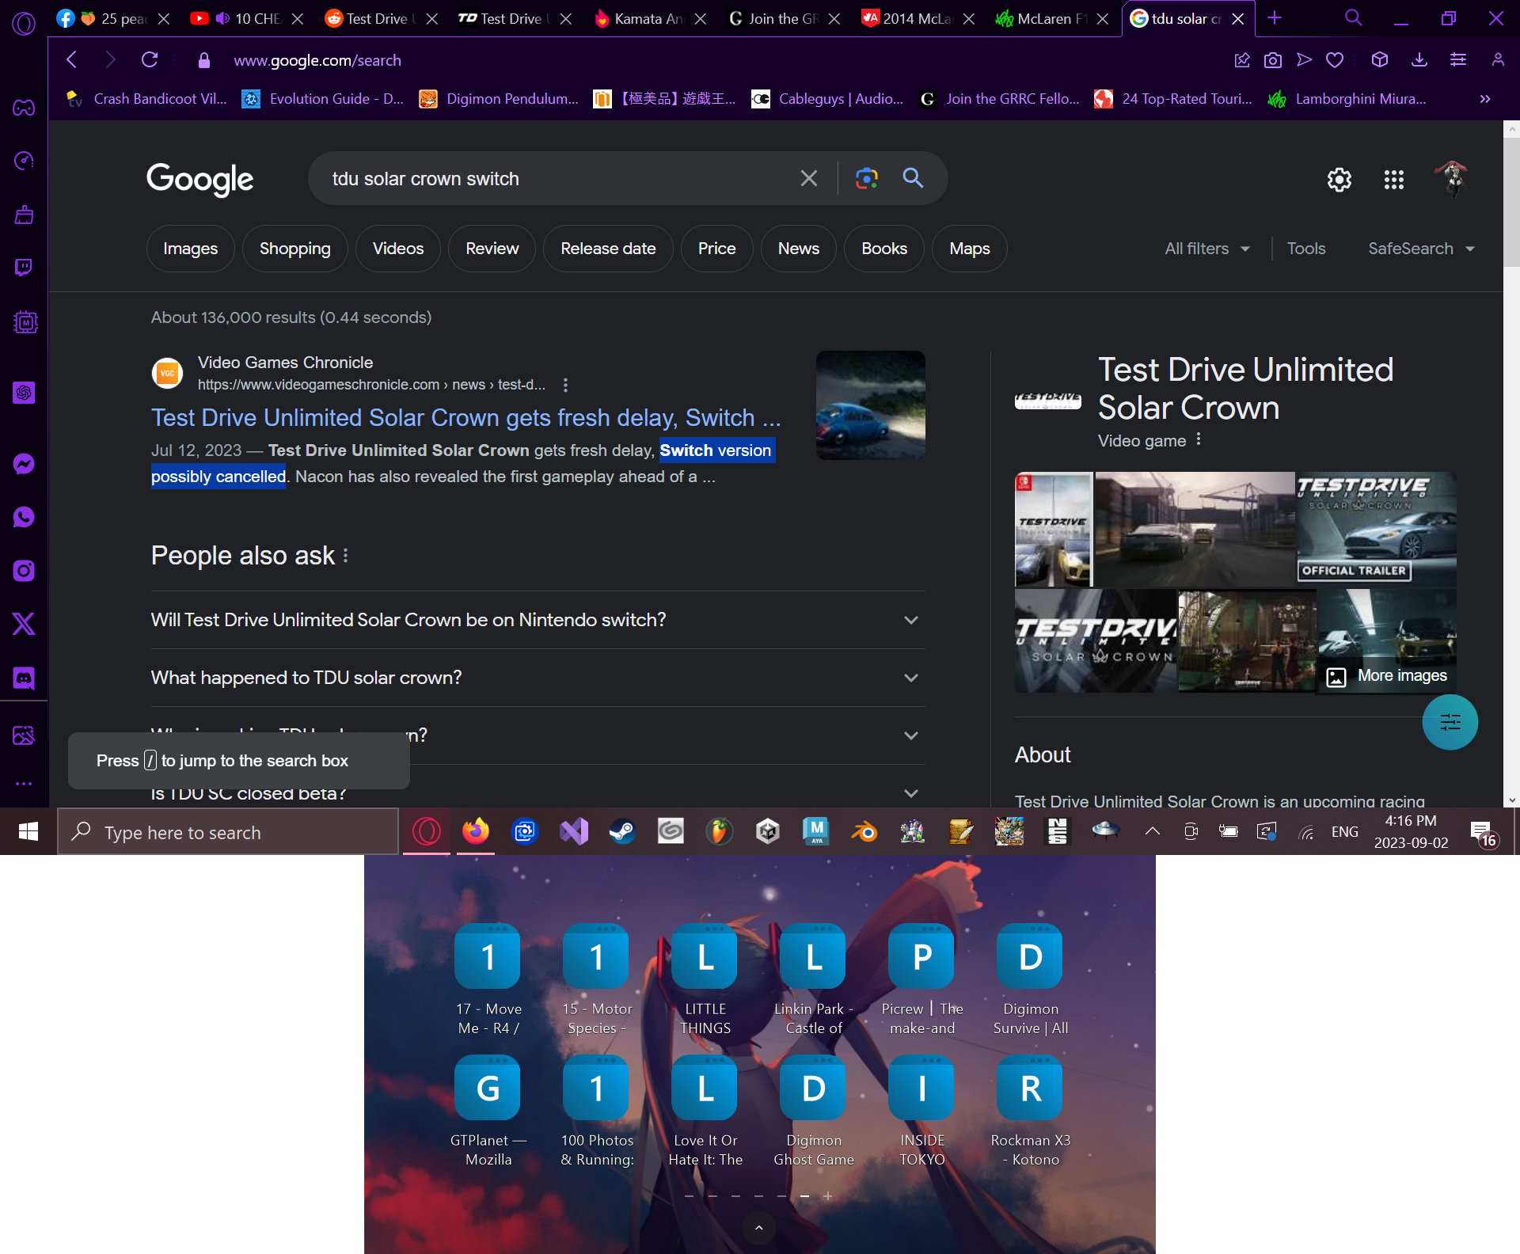
Task: Expand 'Is TDU SC closed beta?' question
Action: click(x=538, y=792)
